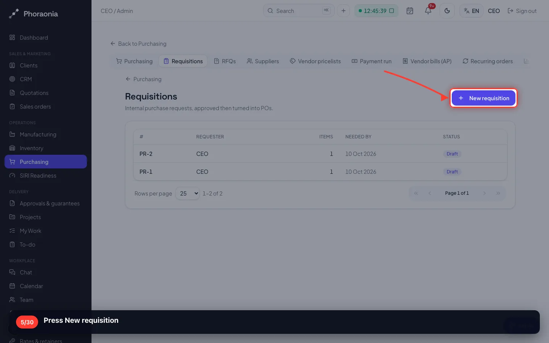The image size is (549, 343).
Task: Open Inventory sidebar entry
Action: [x=46, y=148]
